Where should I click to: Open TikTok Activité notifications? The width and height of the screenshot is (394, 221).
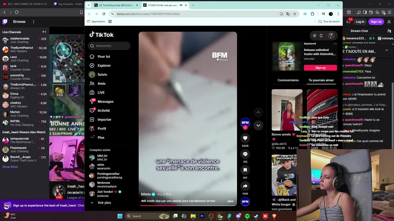point(104,110)
